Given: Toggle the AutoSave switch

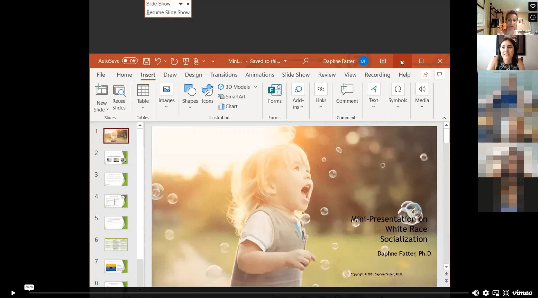Looking at the screenshot, I should tap(130, 61).
